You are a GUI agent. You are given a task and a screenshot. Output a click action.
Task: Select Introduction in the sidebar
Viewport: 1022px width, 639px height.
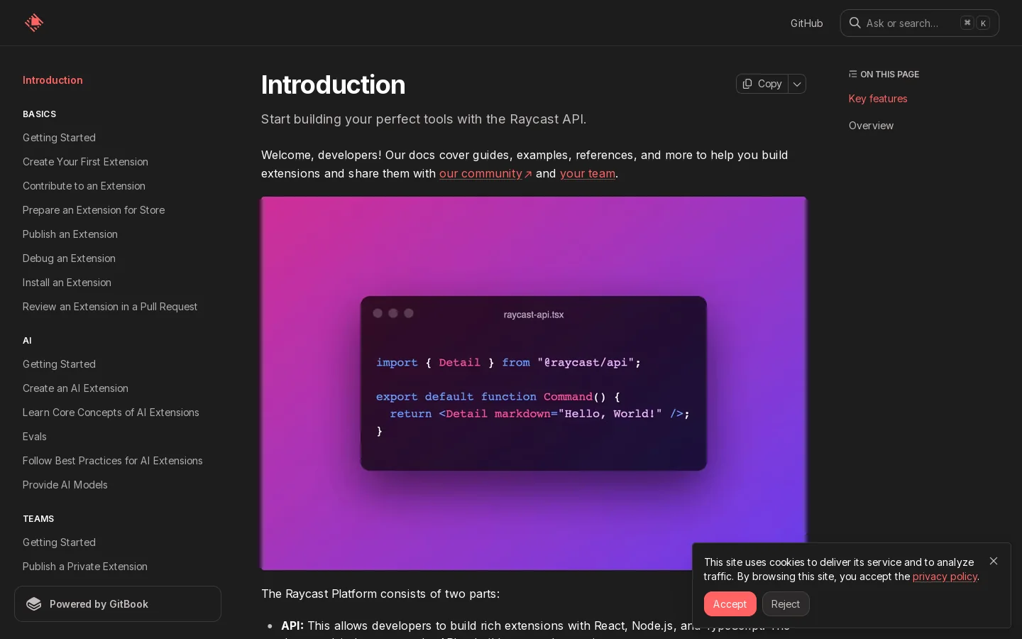(53, 80)
